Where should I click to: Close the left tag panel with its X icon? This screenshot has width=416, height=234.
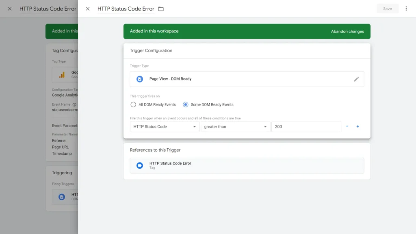point(9,9)
